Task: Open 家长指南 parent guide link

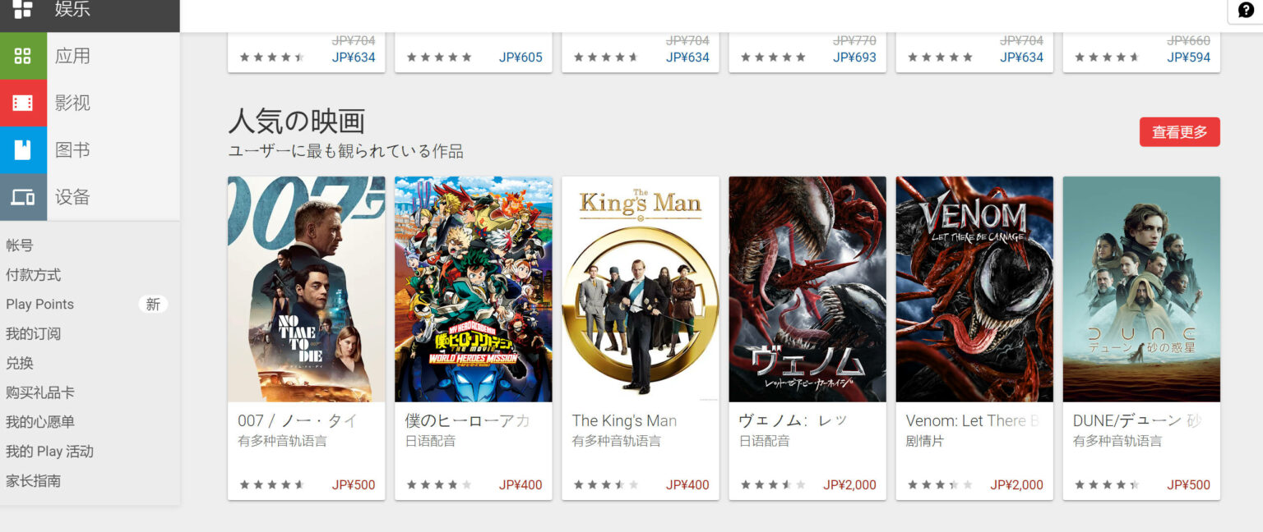Action: (x=34, y=481)
